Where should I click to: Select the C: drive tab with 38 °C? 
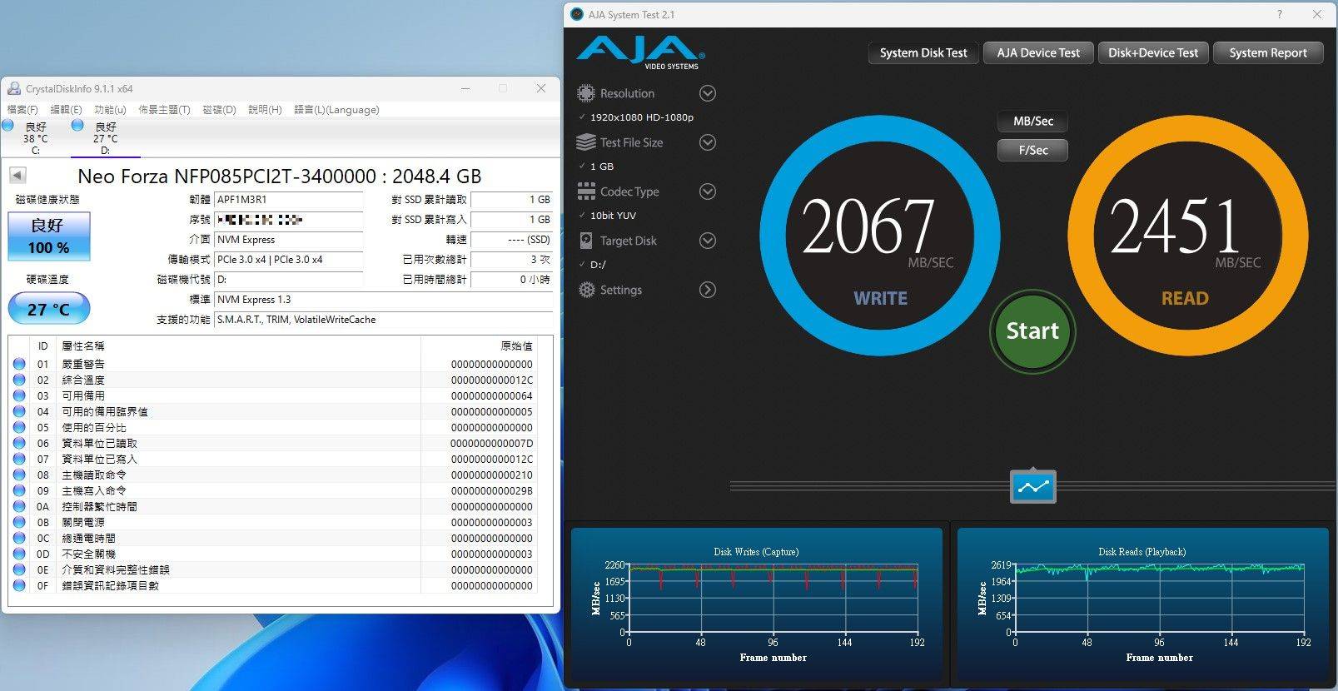click(x=35, y=137)
